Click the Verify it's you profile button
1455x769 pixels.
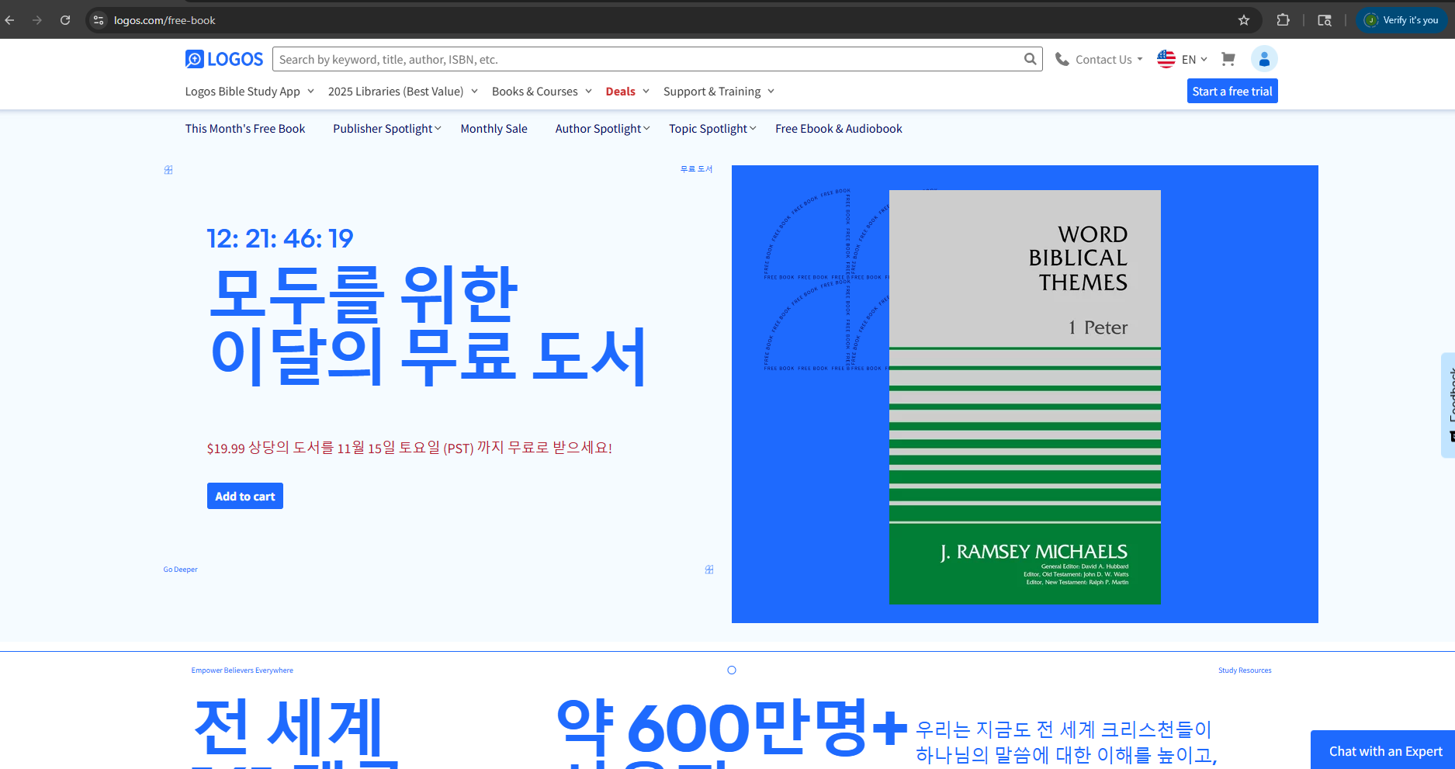click(1401, 20)
